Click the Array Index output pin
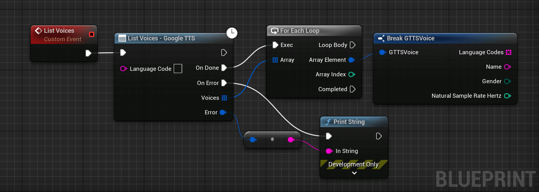Image resolution: width=539 pixels, height=192 pixels. (352, 74)
